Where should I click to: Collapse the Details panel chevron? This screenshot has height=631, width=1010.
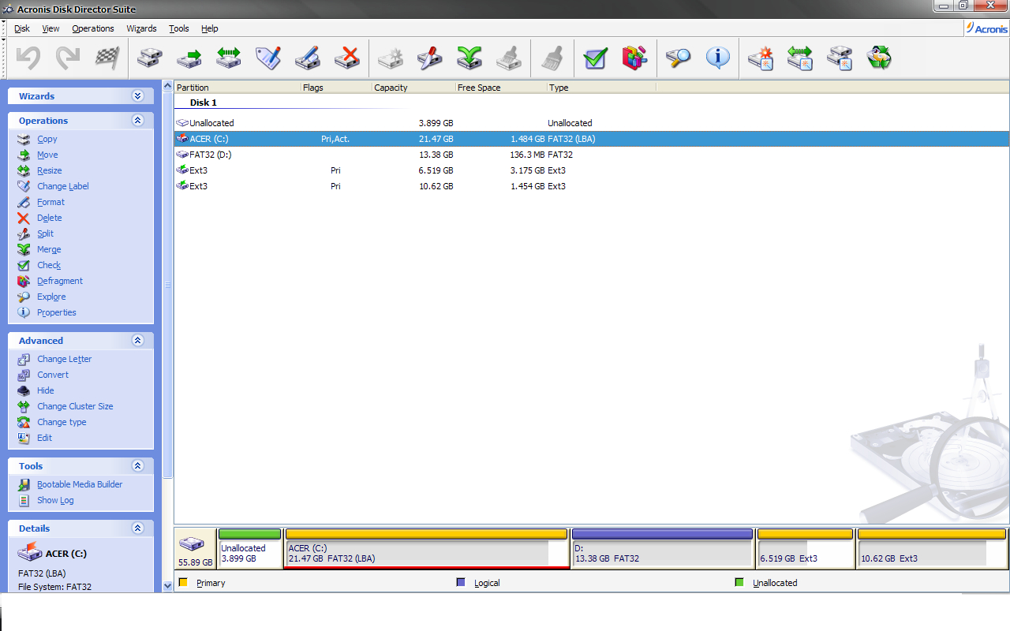coord(138,528)
